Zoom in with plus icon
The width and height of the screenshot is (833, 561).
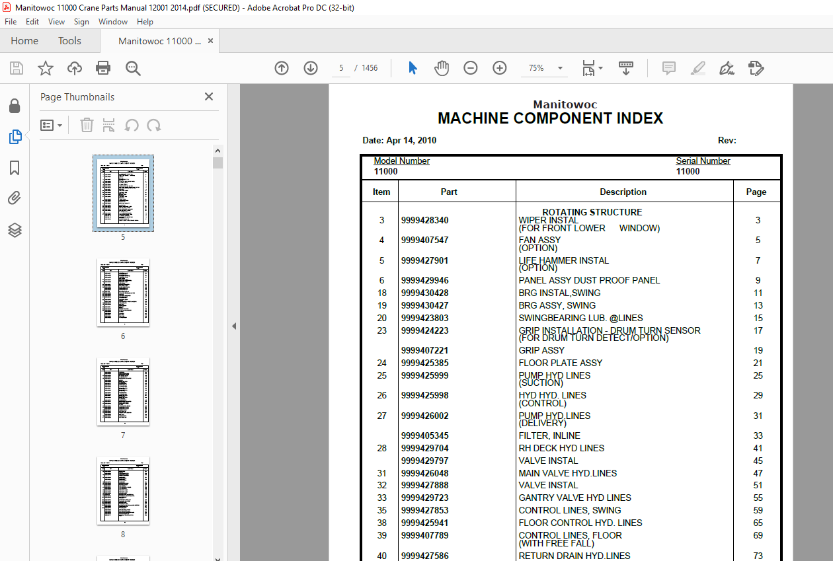(x=500, y=68)
